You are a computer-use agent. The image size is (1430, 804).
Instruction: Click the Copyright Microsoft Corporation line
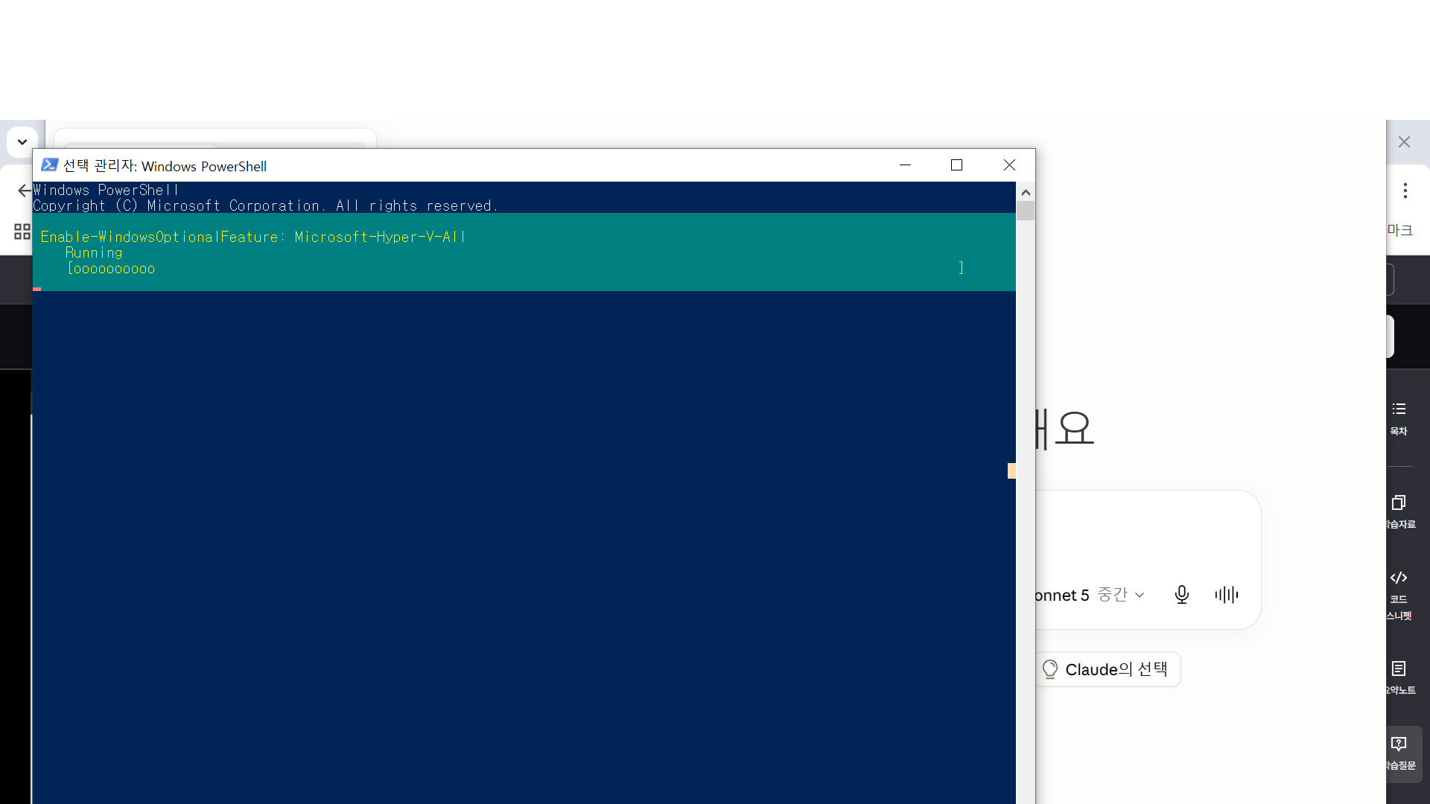point(265,205)
